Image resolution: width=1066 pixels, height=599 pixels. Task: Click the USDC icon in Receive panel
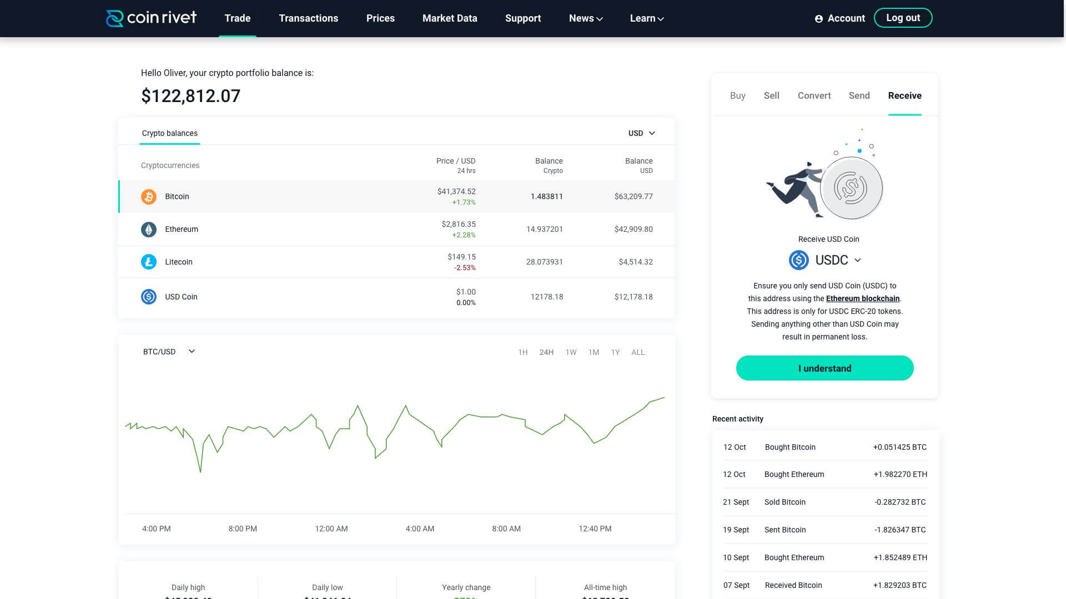coord(799,260)
